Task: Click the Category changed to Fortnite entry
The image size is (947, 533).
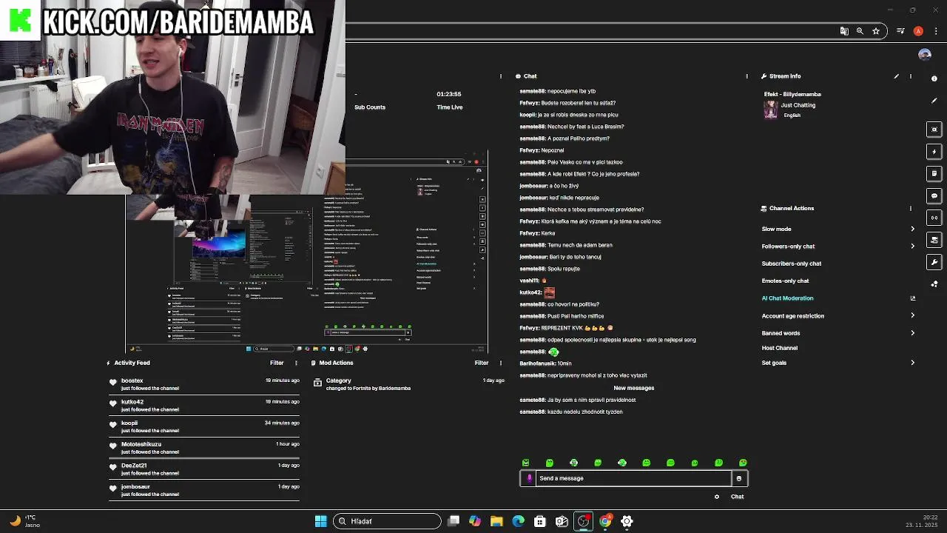Action: pyautogui.click(x=409, y=384)
